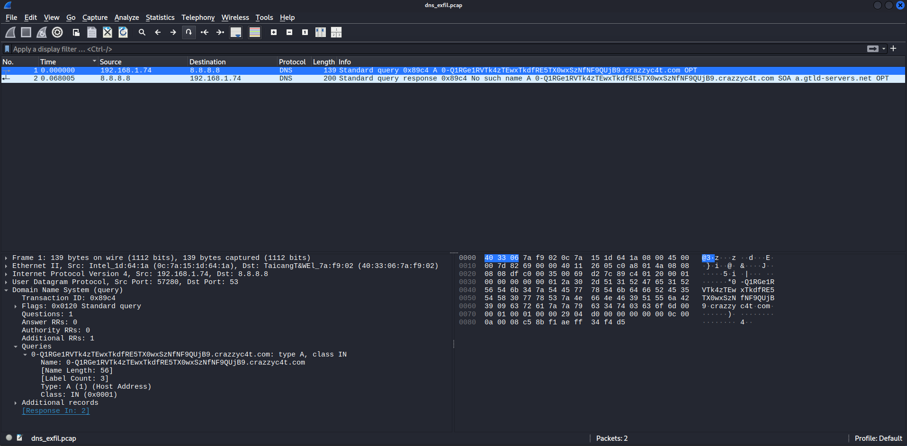Sort by the Destination column header

point(233,62)
